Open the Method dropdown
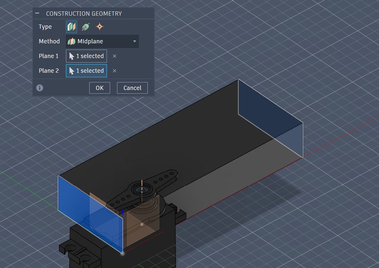The height and width of the screenshot is (268, 379). click(102, 41)
